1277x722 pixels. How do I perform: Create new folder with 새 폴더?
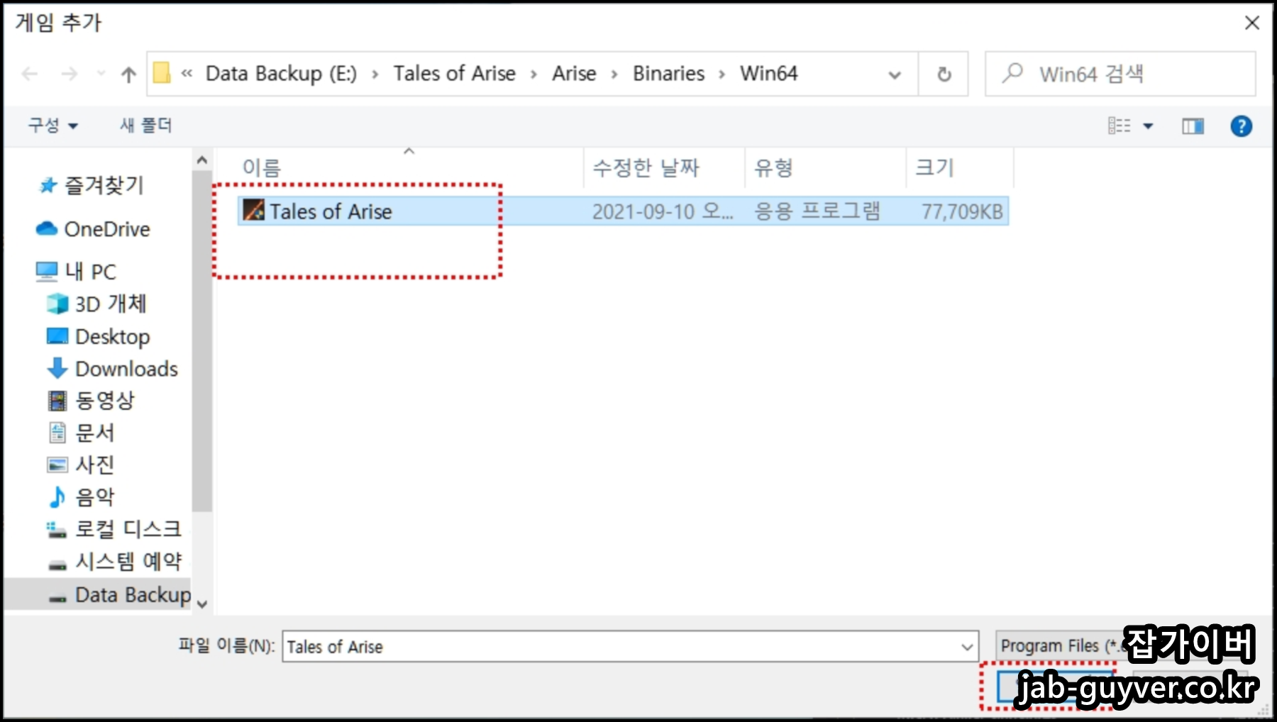click(x=145, y=126)
